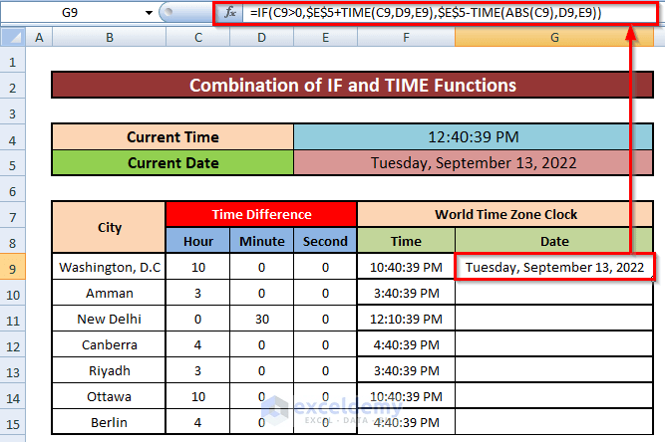Image resolution: width=665 pixels, height=442 pixels.
Task: Select the 'Riyadh' city cell
Action: tap(109, 370)
